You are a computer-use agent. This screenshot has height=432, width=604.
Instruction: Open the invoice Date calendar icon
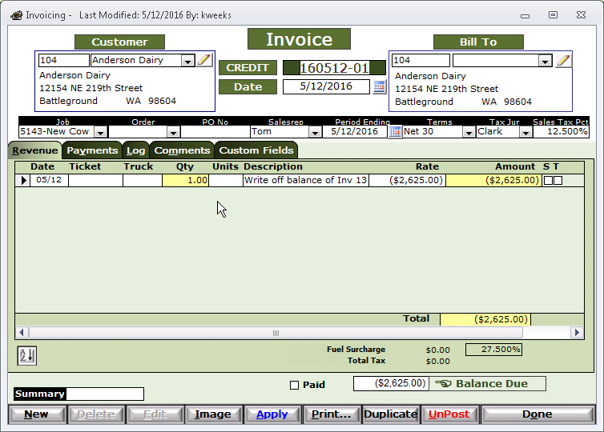pyautogui.click(x=379, y=87)
